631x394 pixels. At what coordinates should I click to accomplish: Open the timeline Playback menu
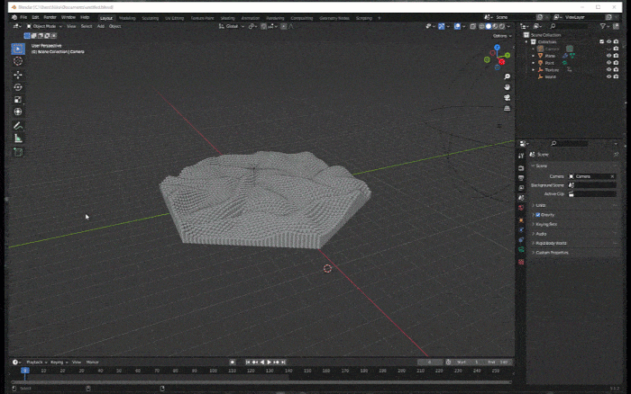tap(36, 363)
